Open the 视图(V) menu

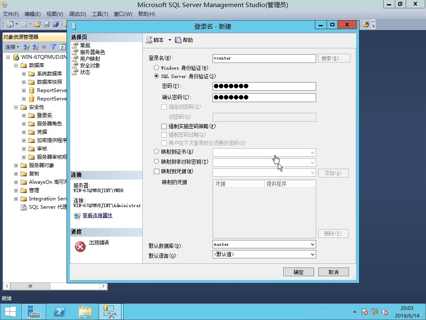pos(54,14)
